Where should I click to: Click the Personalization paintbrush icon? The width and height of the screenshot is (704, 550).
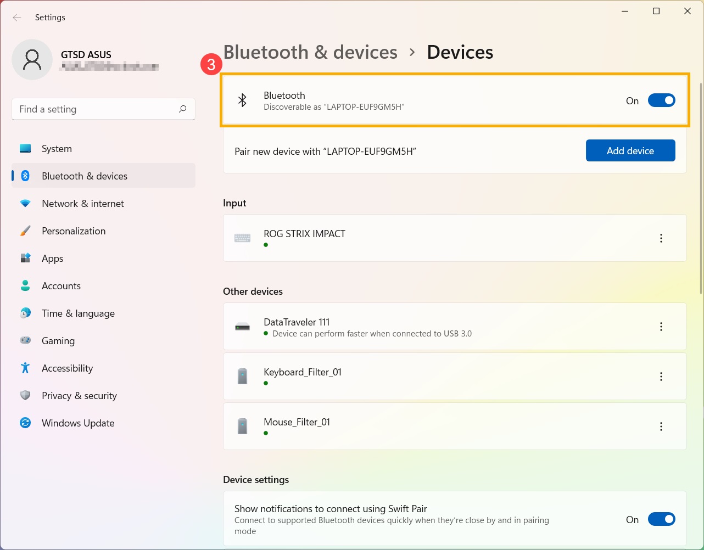pos(25,231)
